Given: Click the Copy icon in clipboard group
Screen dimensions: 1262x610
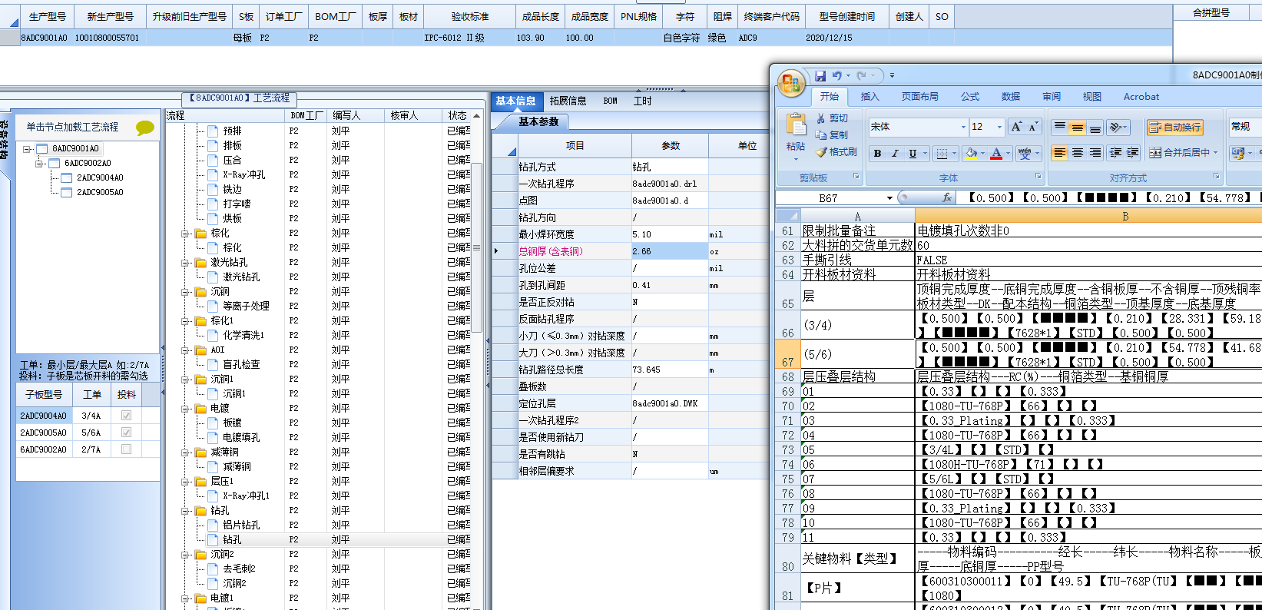Looking at the screenshot, I should [820, 134].
